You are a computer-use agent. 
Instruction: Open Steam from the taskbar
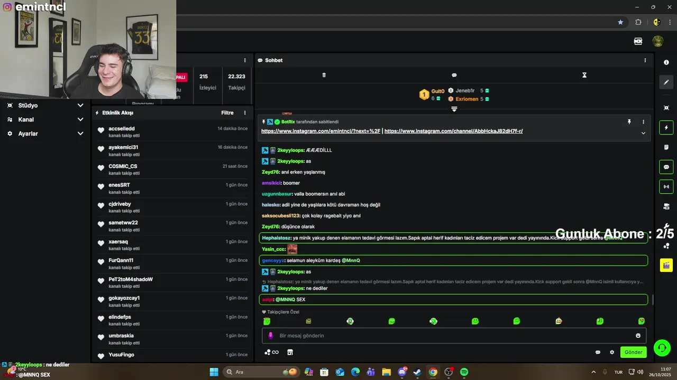pyautogui.click(x=417, y=372)
